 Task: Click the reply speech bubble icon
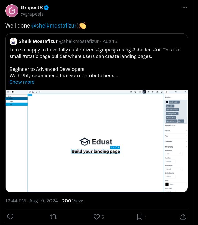pyautogui.click(x=10, y=217)
